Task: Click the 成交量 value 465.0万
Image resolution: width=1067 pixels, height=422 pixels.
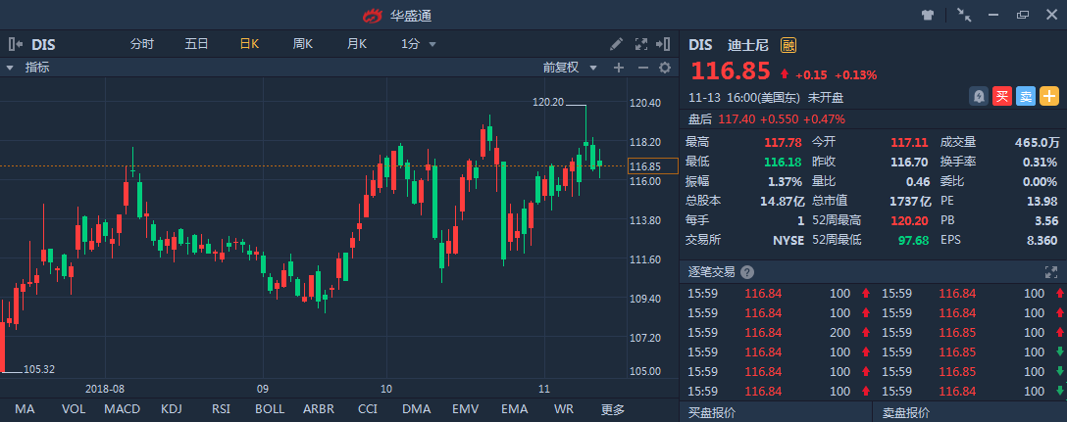Action: (x=1037, y=142)
